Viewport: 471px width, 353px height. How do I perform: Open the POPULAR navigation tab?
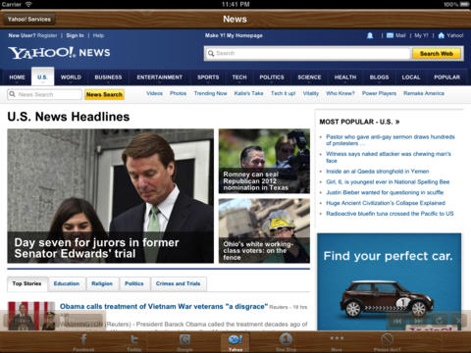pyautogui.click(x=446, y=77)
